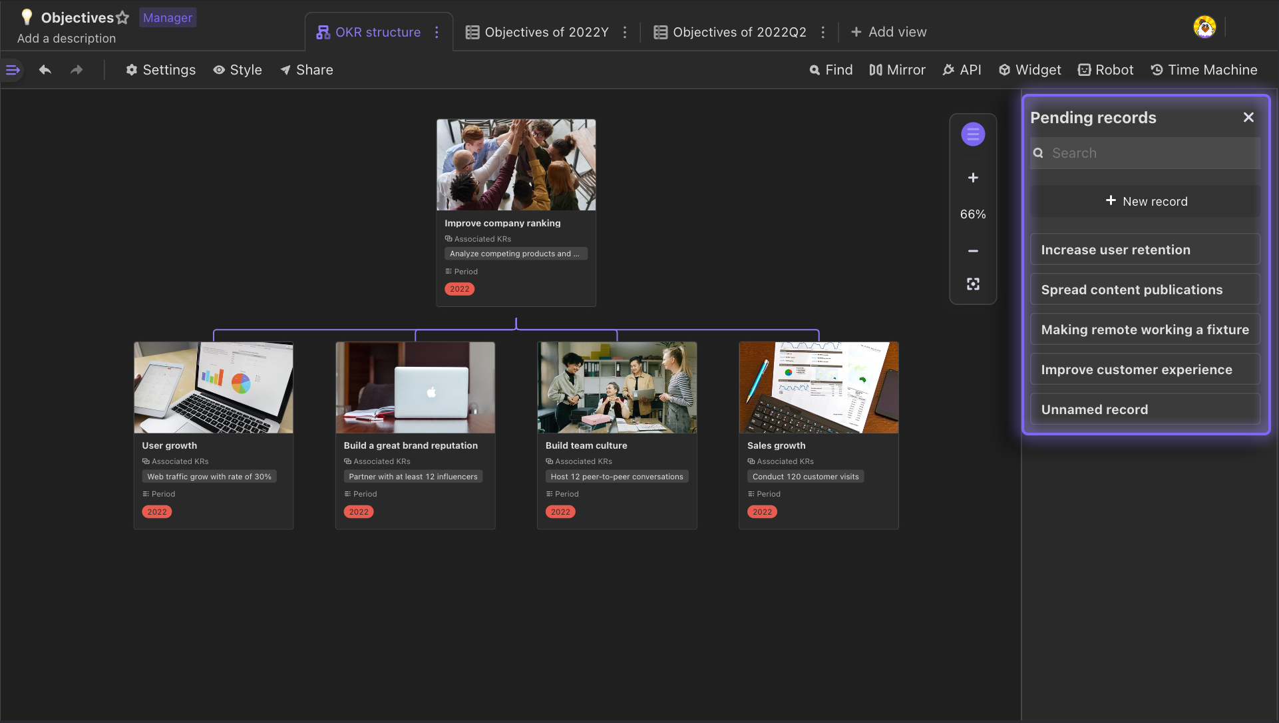
Task: Switch to Objectives of 2022Q2 tab
Action: point(730,32)
